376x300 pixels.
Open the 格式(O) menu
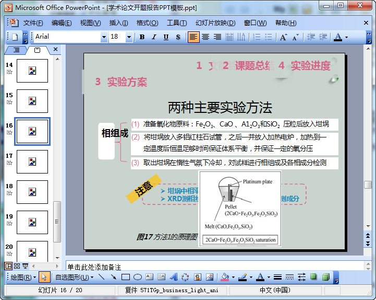[x=147, y=23]
